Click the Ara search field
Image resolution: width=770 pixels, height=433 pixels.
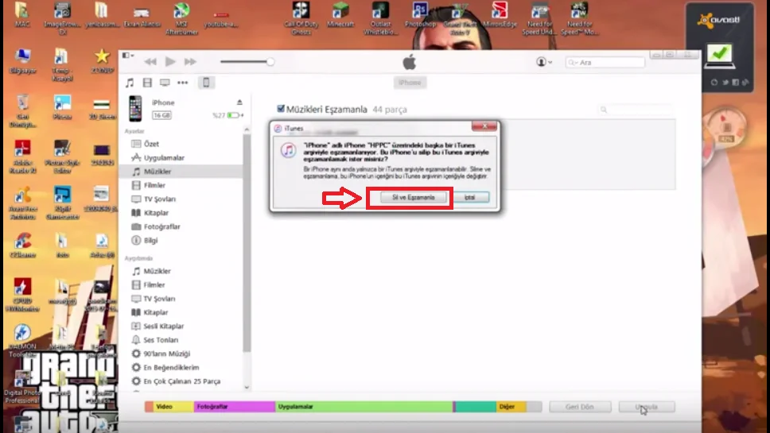[605, 62]
